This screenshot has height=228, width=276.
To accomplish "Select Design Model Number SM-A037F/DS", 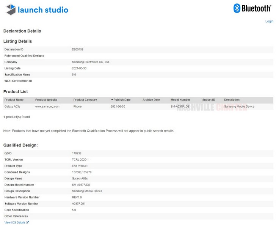I will (x=81, y=185).
